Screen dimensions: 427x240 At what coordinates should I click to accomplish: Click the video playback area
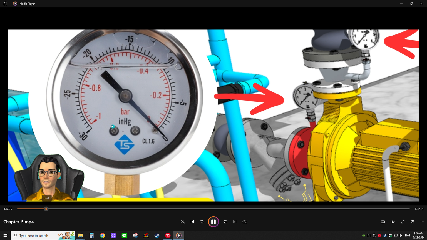(x=213, y=115)
